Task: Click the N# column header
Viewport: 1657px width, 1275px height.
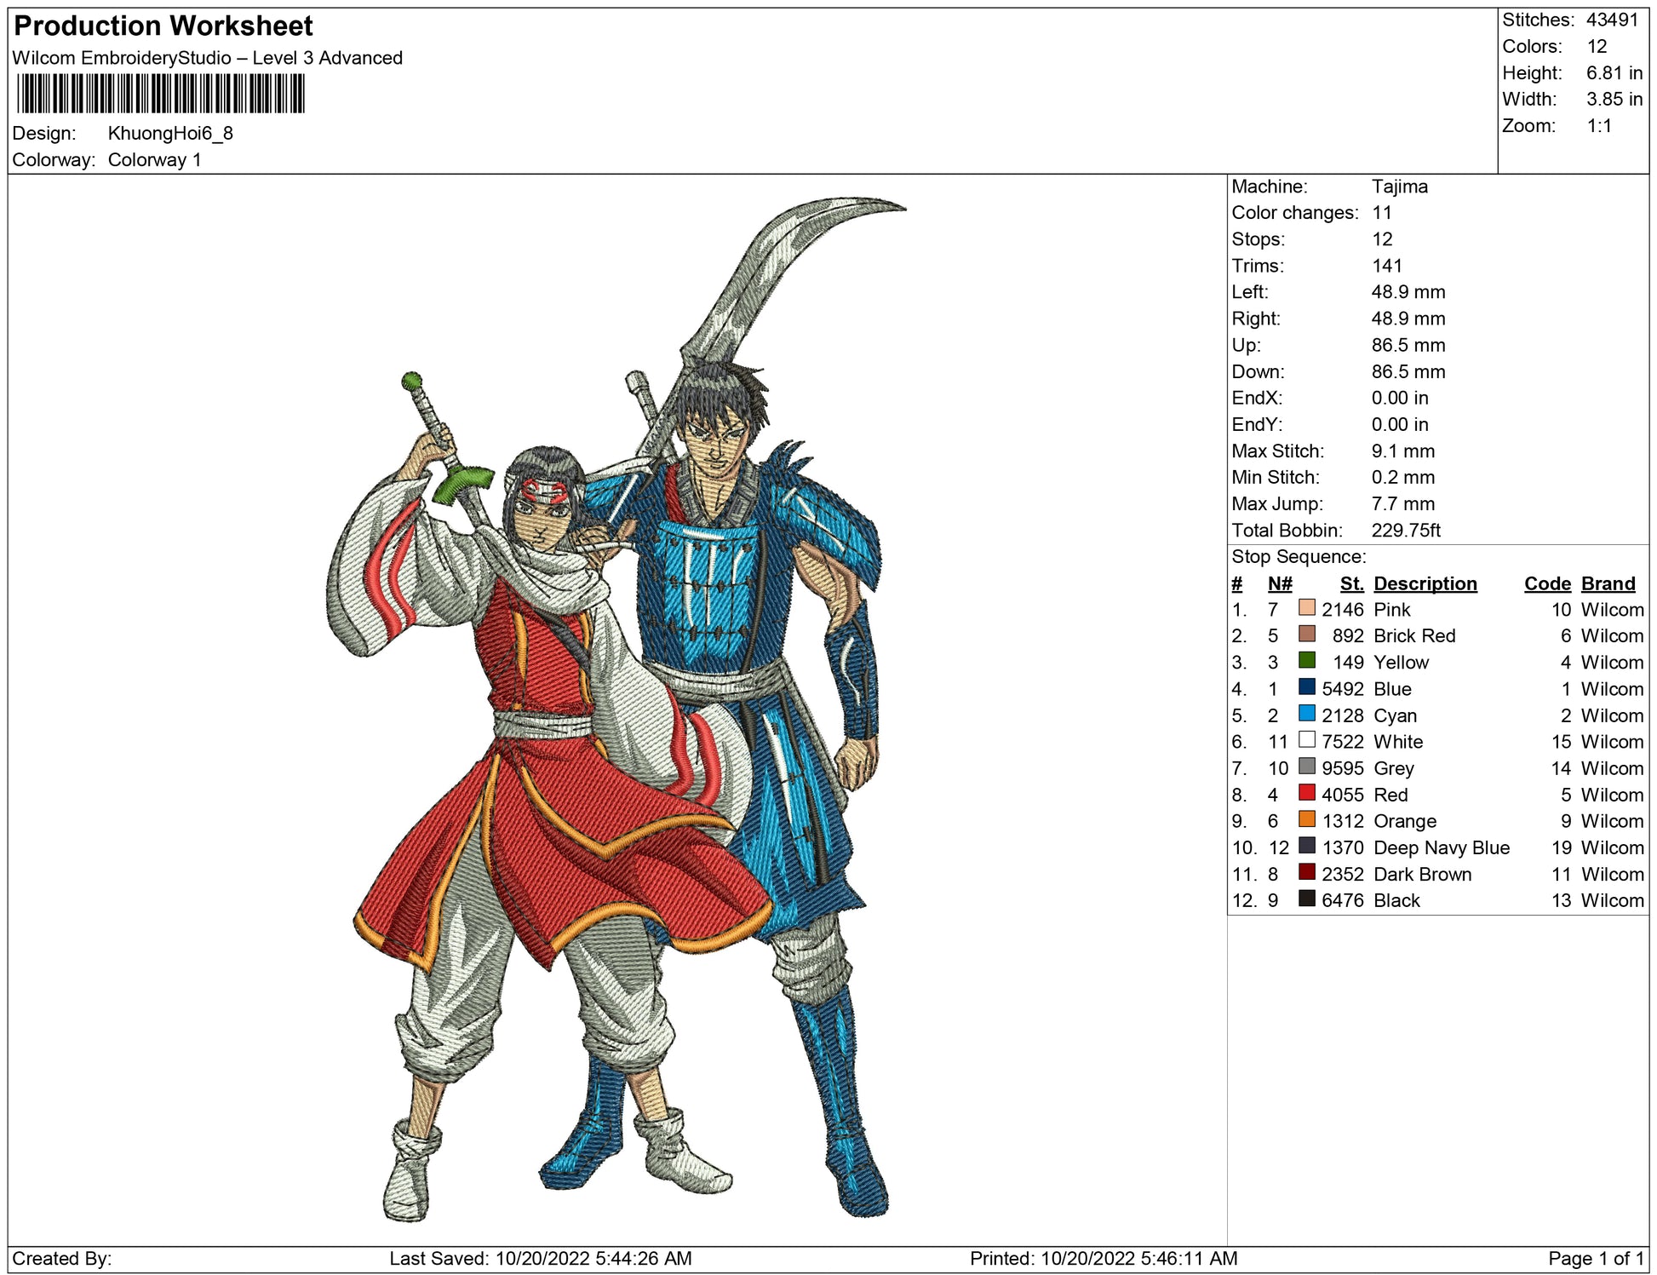Action: (1279, 583)
